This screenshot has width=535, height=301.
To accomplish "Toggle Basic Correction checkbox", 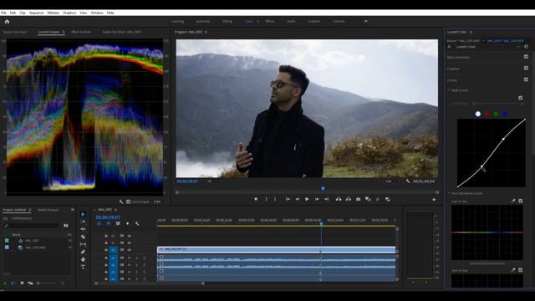I will [526, 57].
